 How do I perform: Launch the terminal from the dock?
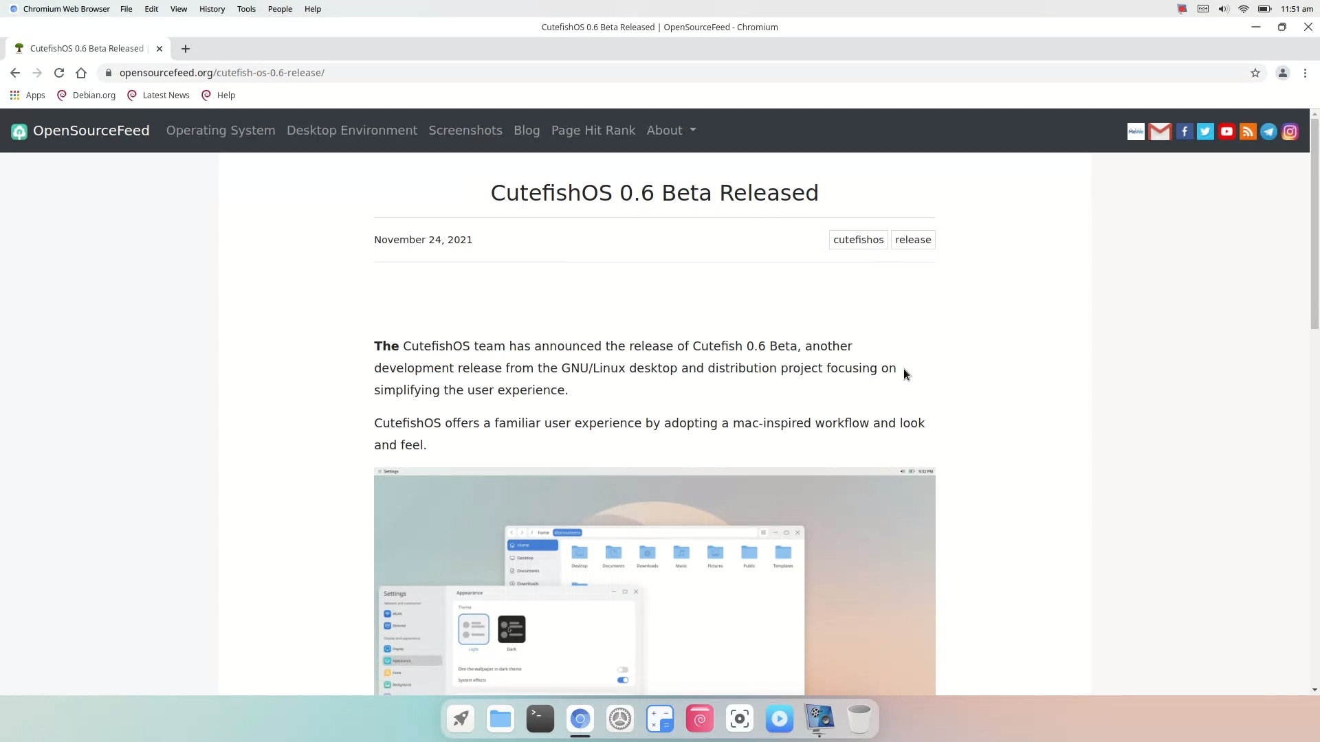pyautogui.click(x=540, y=719)
